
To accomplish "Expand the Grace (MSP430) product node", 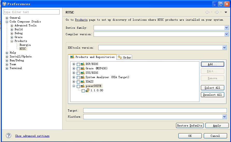I will (74, 69).
